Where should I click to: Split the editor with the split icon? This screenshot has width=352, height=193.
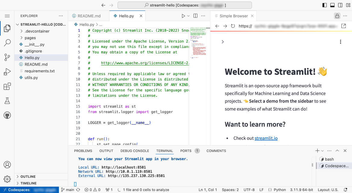(x=194, y=15)
